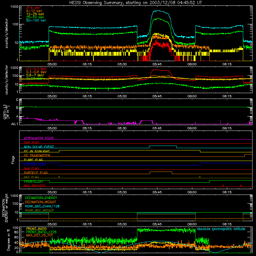The height and width of the screenshot is (256, 256).
Task: Click the raised NON_SOLAR_EVENT step near 05:45
Action: 163,146
